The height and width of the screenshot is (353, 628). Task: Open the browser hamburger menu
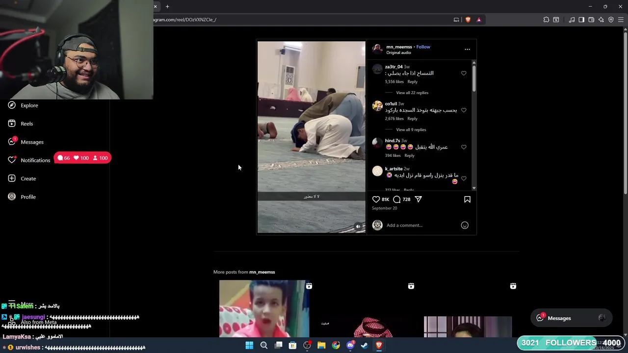621,20
